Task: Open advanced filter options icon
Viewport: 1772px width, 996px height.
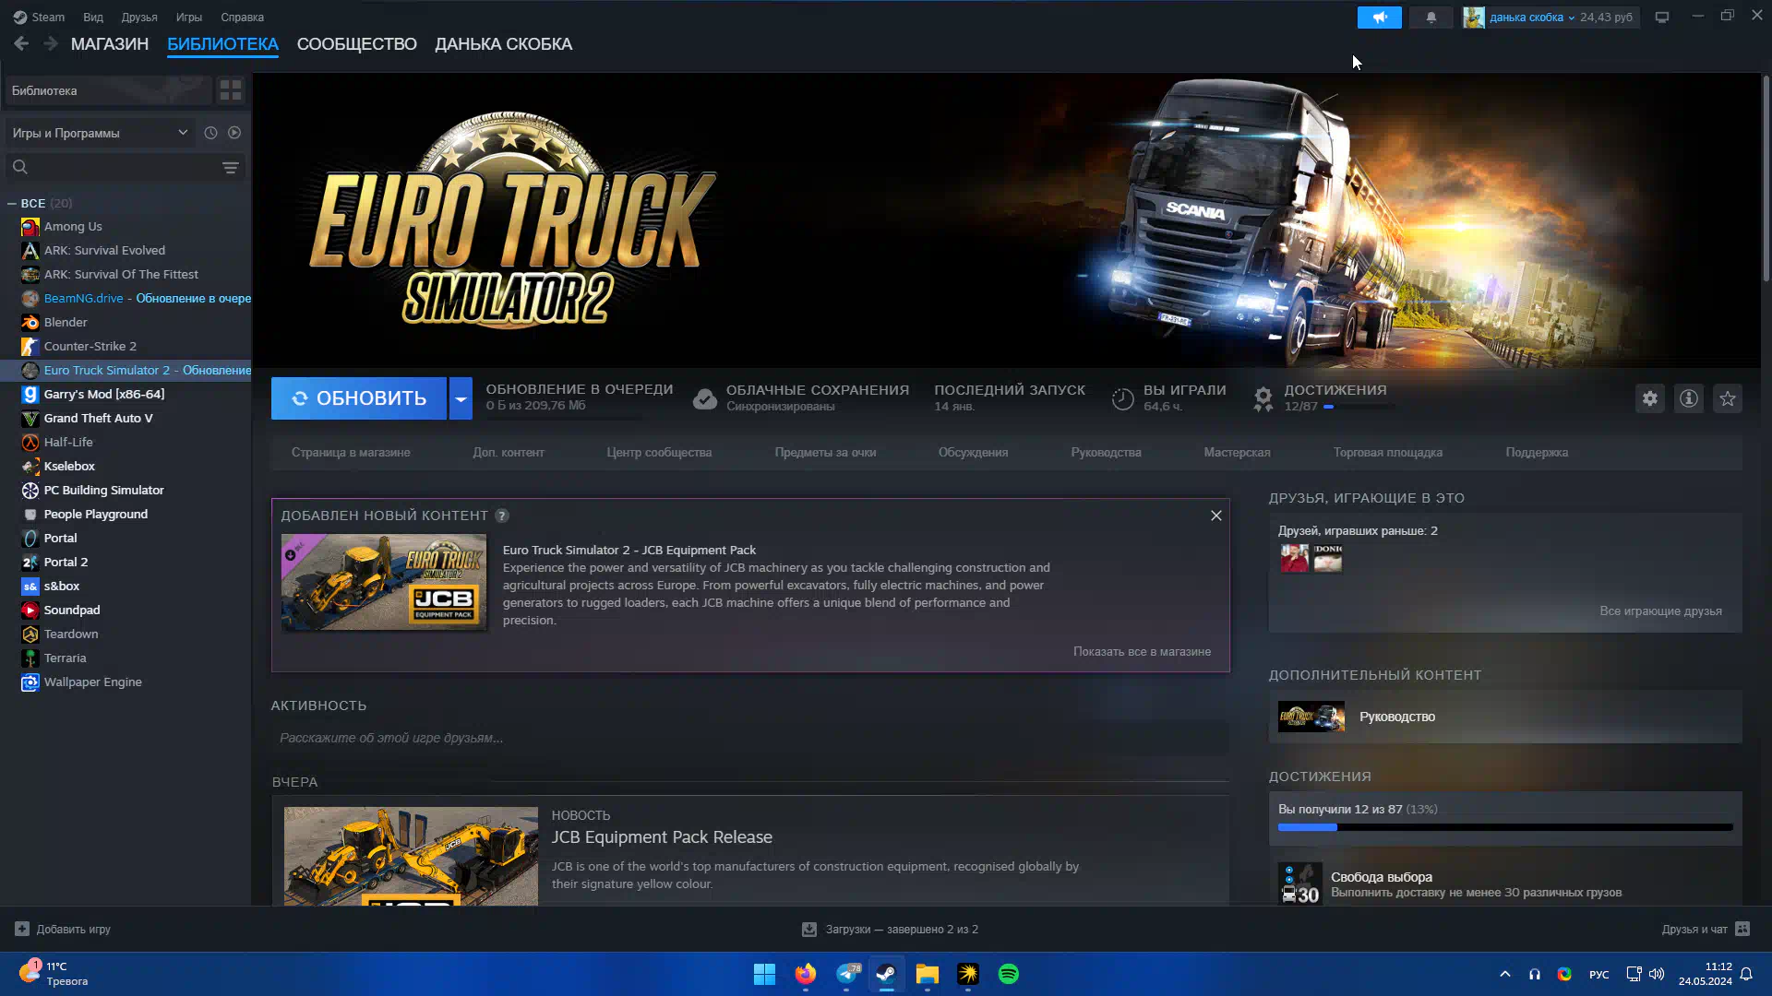Action: (x=230, y=167)
